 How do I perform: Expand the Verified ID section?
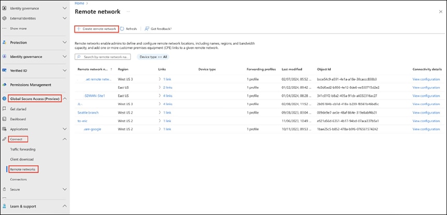click(65, 70)
